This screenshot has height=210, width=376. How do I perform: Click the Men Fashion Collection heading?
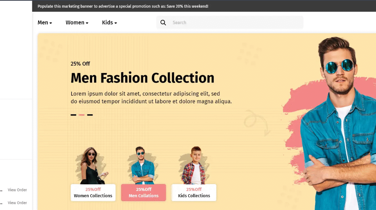coord(142,78)
